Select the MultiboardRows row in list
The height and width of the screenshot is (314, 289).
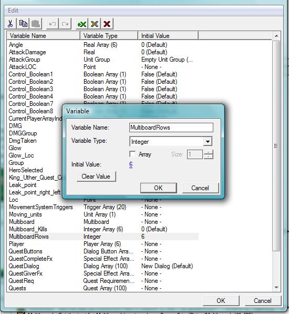pyautogui.click(x=103, y=237)
